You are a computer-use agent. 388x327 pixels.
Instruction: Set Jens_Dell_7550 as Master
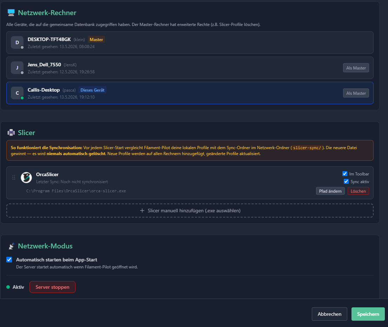click(x=356, y=68)
